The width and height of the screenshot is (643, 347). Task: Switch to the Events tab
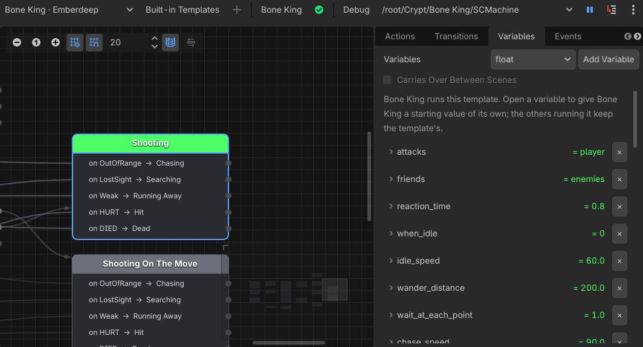coord(568,36)
